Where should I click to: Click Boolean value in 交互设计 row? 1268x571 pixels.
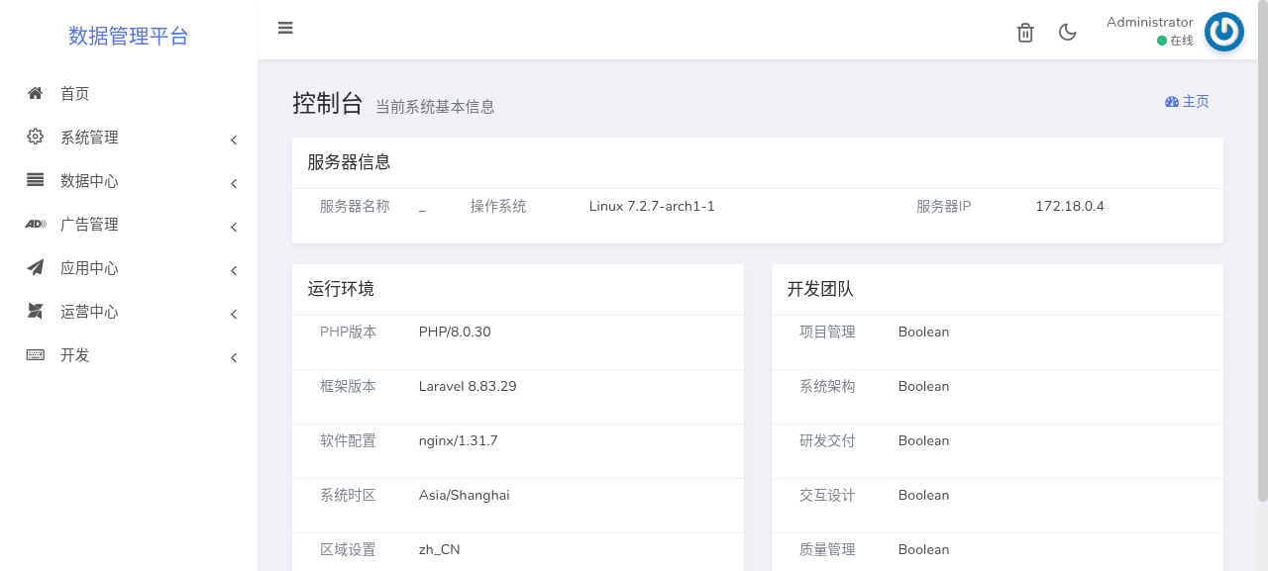click(923, 496)
